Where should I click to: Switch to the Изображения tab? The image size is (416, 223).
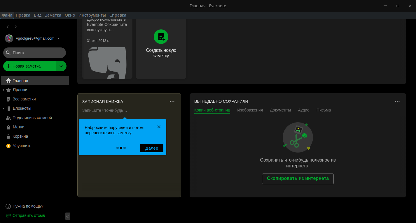coord(250,110)
